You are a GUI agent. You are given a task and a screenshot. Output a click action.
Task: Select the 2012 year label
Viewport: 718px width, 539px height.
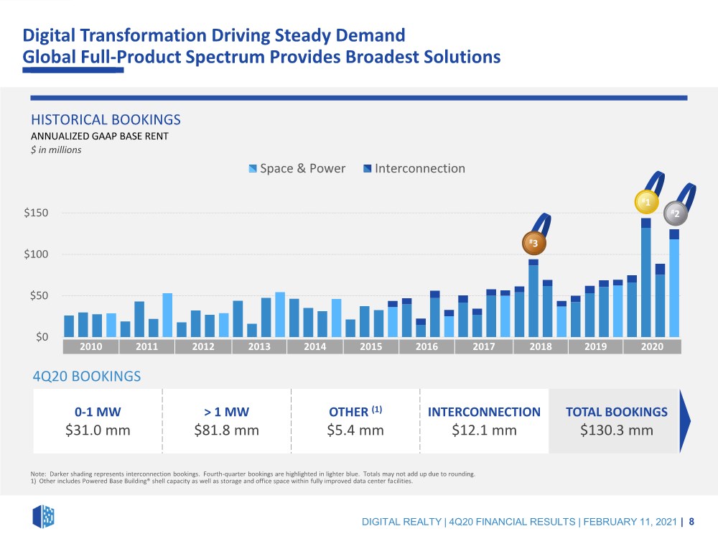[x=203, y=346]
